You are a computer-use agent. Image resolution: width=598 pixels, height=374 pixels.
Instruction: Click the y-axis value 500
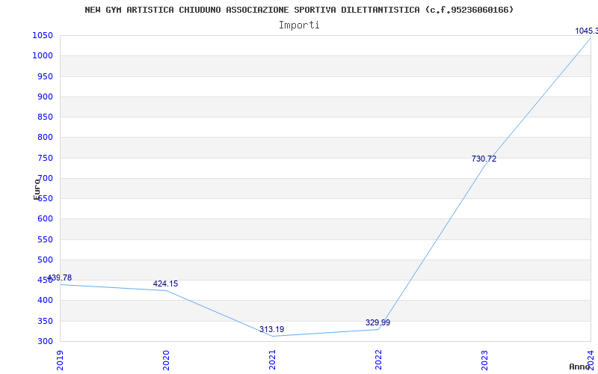click(x=45, y=260)
